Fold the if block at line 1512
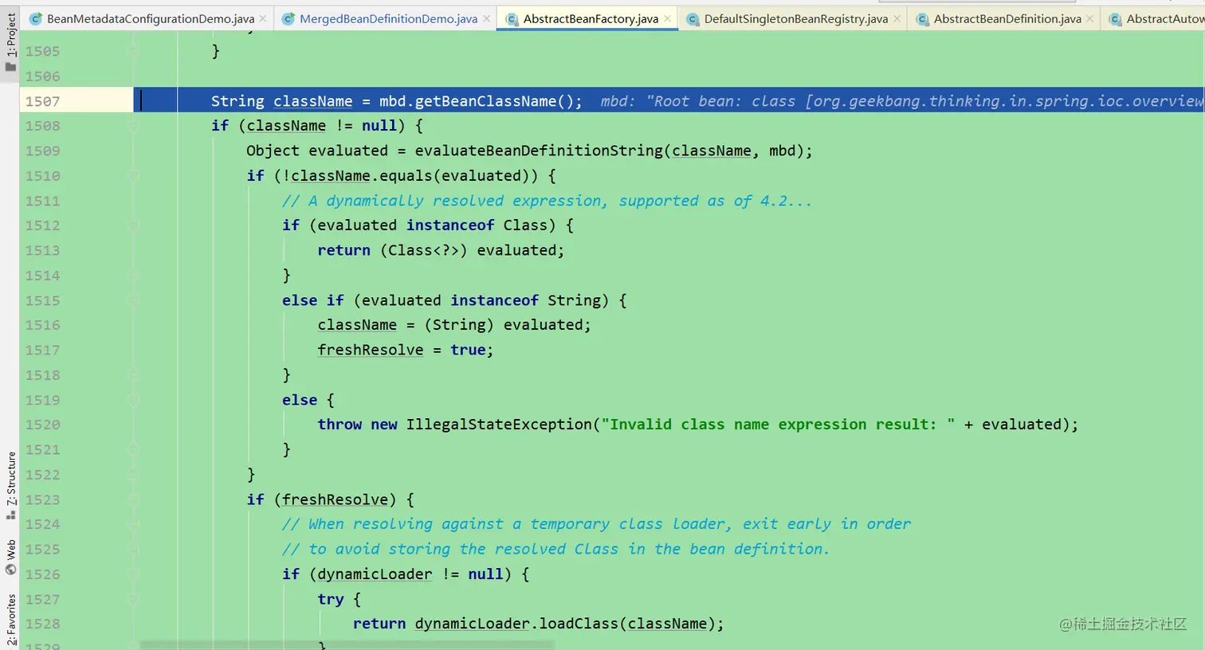 click(133, 225)
